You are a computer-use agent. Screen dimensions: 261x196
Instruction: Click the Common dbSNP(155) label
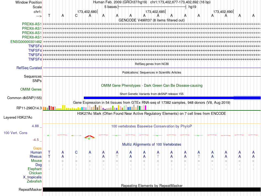point(24,98)
